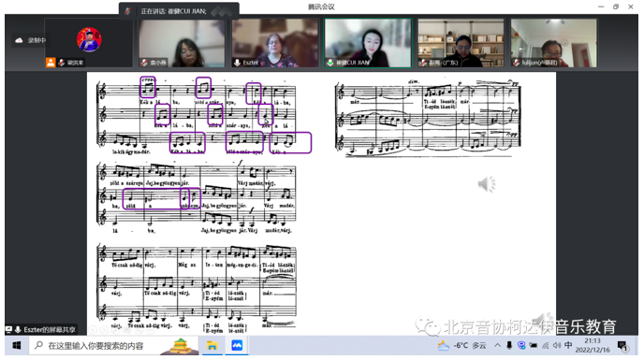Select the CUI JIAN active speaker video

coord(368,43)
